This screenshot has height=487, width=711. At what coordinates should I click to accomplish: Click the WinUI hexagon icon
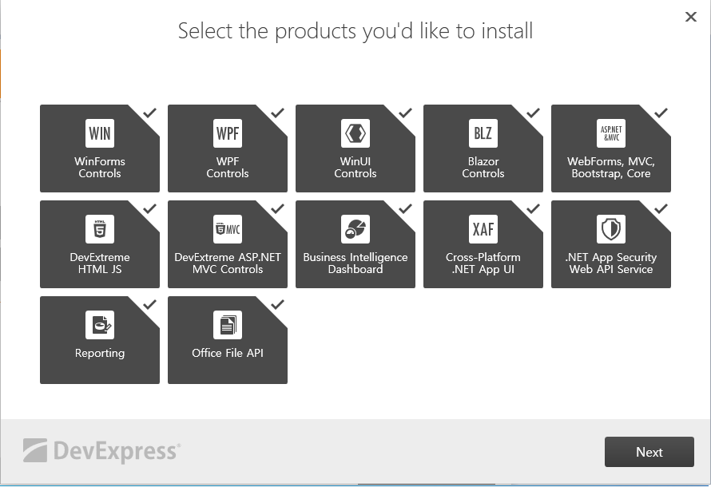pos(355,133)
